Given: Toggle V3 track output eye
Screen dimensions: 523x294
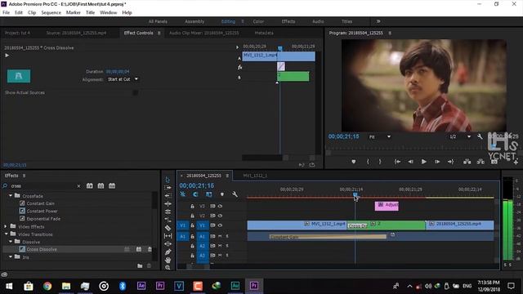Looking at the screenshot, I should coord(220,207).
